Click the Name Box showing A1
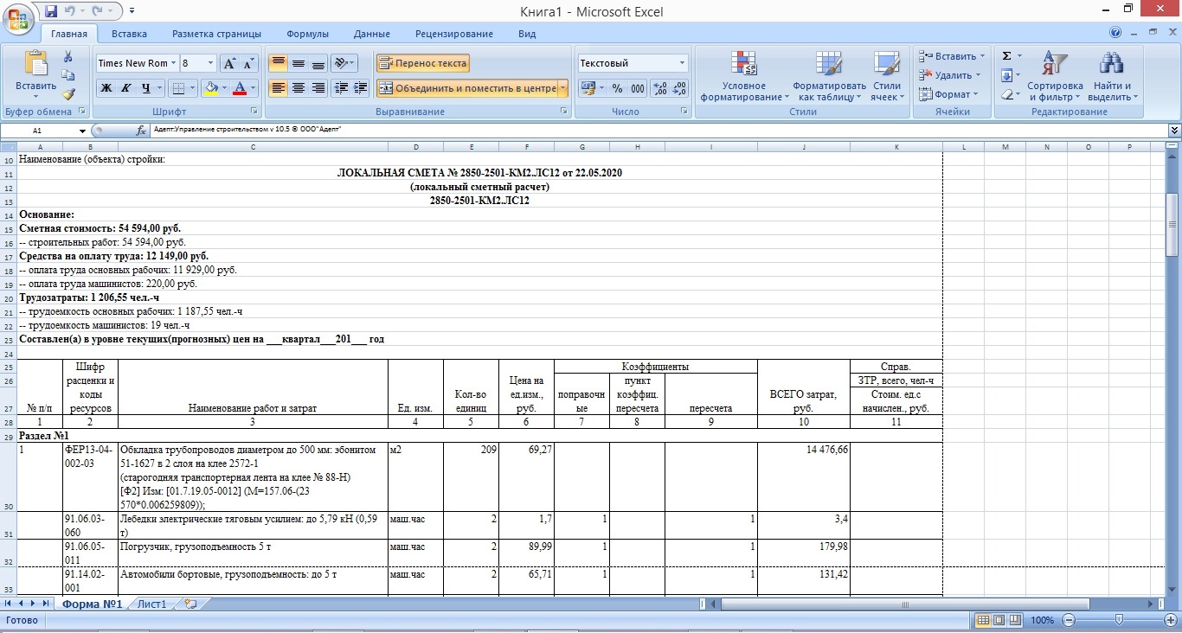 click(x=39, y=130)
